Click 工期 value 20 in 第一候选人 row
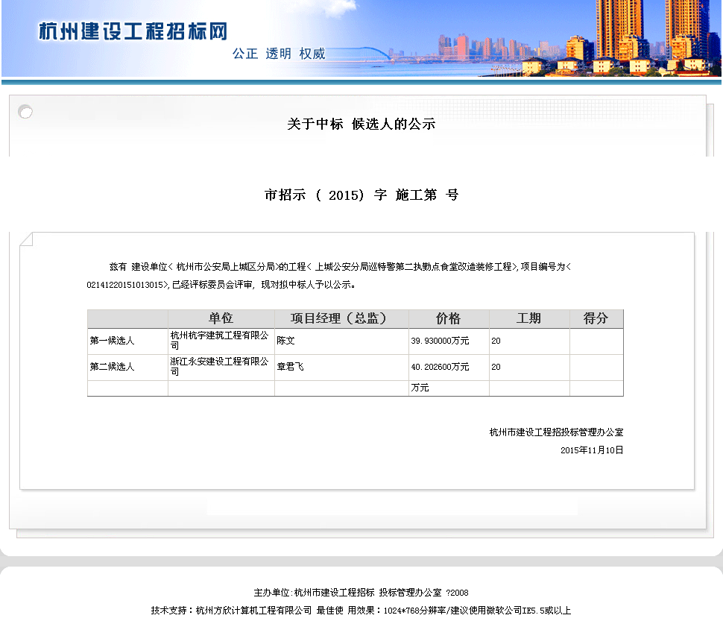Image resolution: width=723 pixels, height=624 pixels. 496,341
